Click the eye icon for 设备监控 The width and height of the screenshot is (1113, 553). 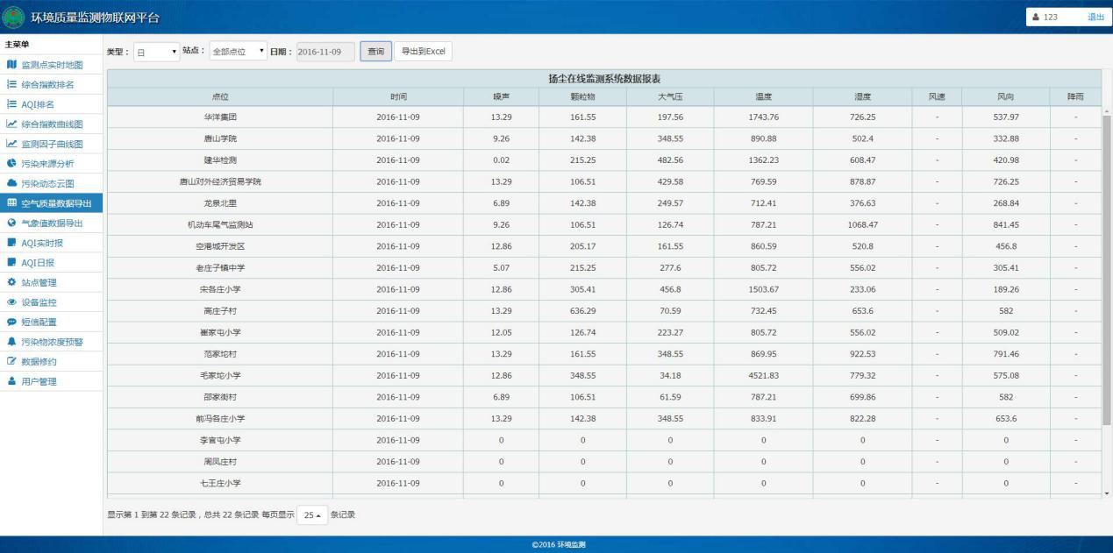point(11,302)
